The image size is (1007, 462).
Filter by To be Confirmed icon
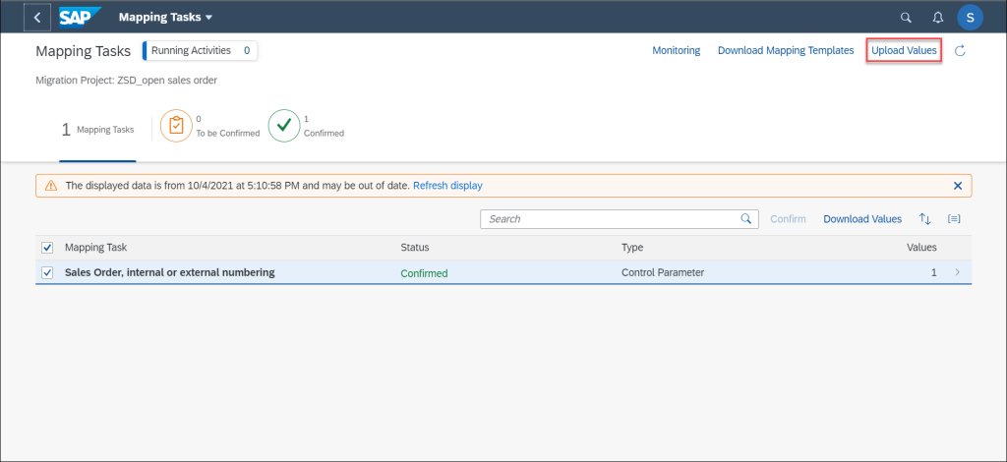click(x=176, y=126)
